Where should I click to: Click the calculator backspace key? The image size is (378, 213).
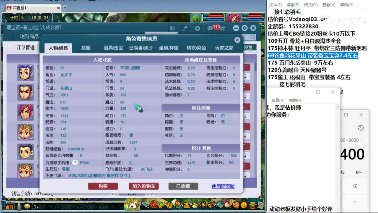point(355,186)
